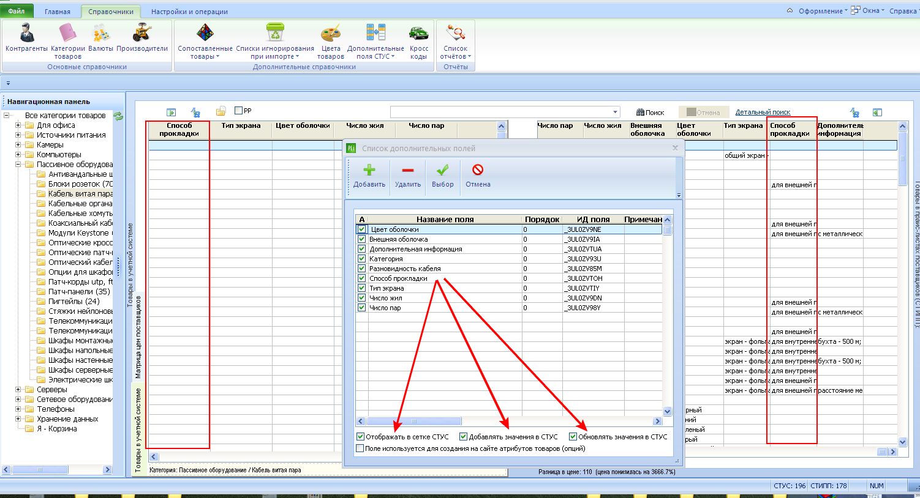Expand the Для офиса folder

(x=18, y=125)
